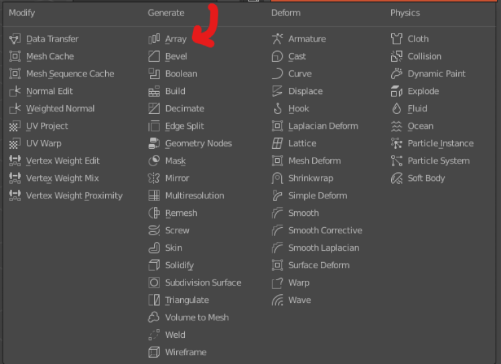
Task: Click the Data Transfer icon
Action: click(15, 39)
